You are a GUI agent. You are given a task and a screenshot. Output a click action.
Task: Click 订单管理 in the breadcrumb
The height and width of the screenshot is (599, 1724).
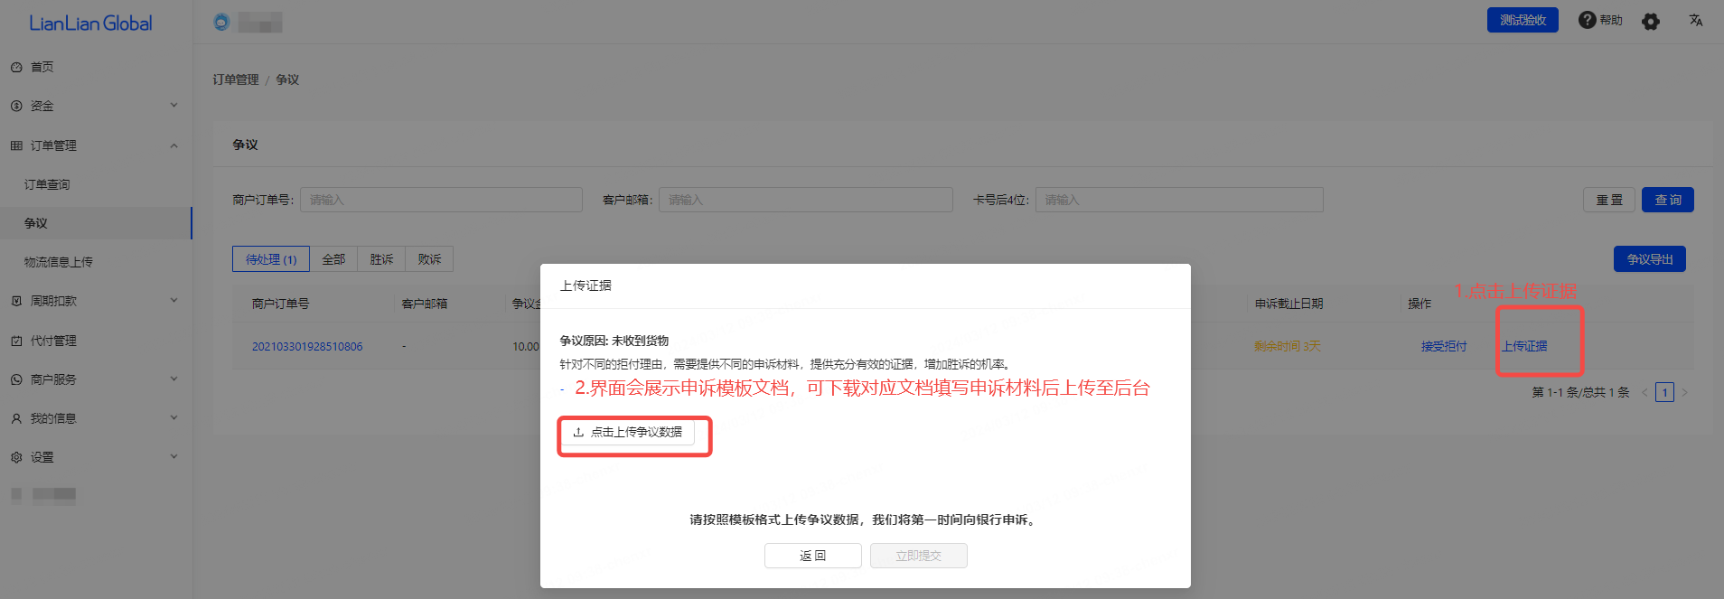[236, 80]
